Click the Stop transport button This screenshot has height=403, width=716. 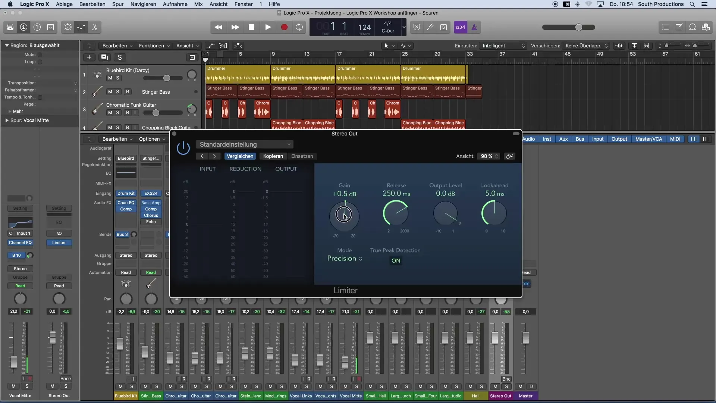[x=252, y=27]
